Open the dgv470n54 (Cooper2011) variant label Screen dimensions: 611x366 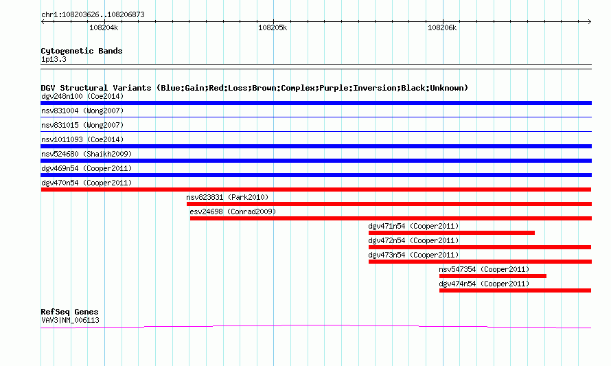click(x=87, y=183)
